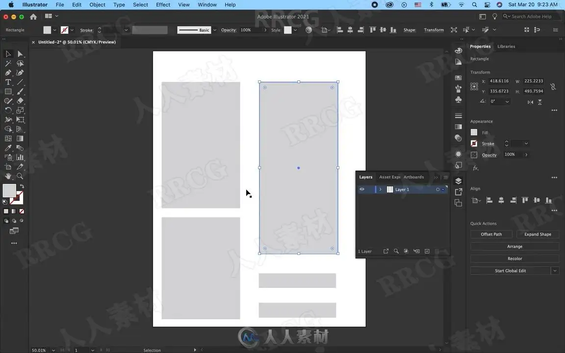565x353 pixels.
Task: Click the Arrange button
Action: (514, 247)
